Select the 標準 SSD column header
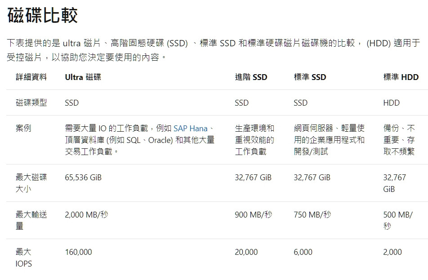The image size is (428, 280). (310, 77)
